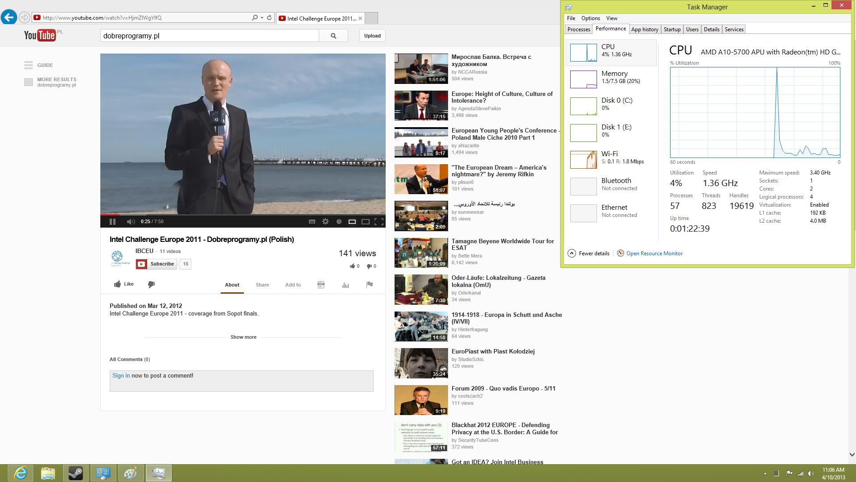Pause the YouTube video
Screen dimensions: 856x482
pos(112,221)
